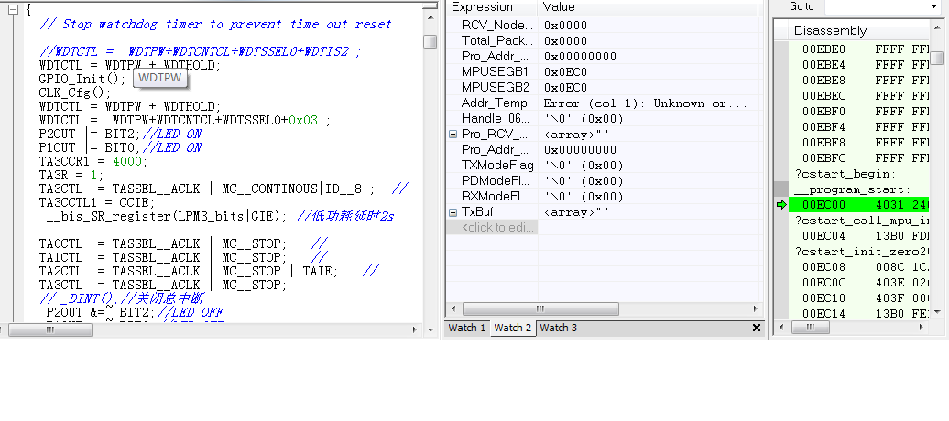Select the Total_Pack... watch expression
This screenshot has height=421, width=949.
point(498,41)
